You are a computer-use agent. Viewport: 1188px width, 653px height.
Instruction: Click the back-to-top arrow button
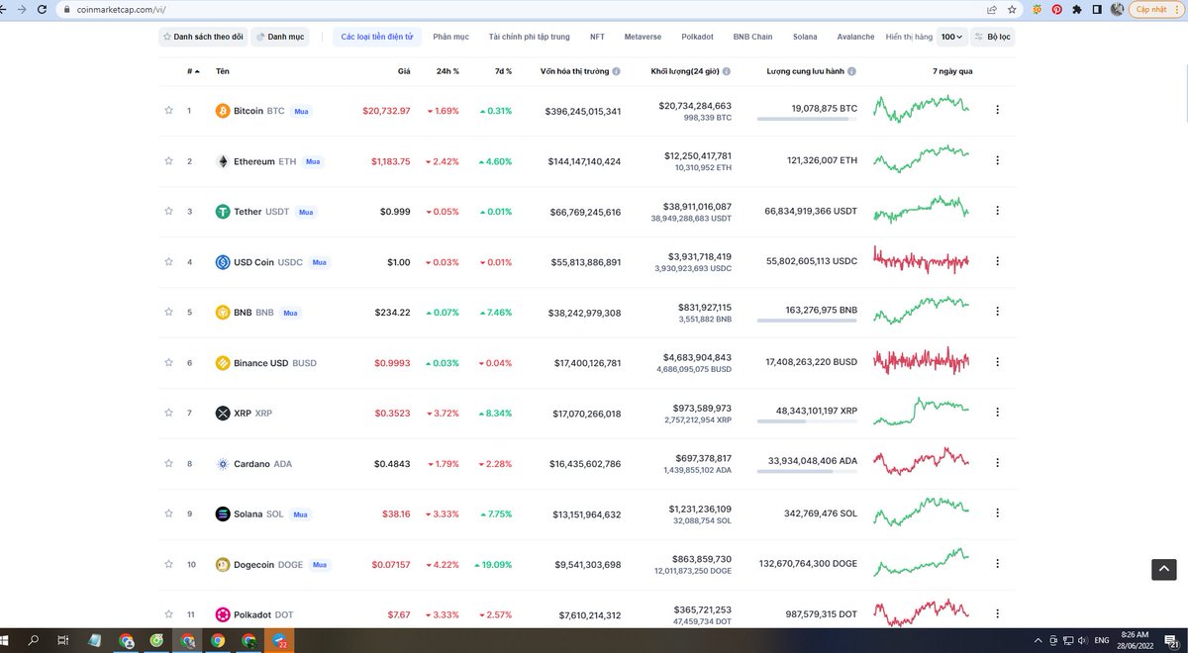pos(1164,569)
